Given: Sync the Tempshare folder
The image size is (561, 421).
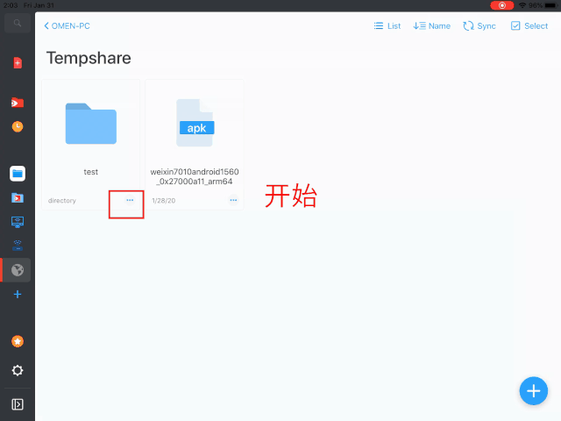Looking at the screenshot, I should pyautogui.click(x=479, y=26).
